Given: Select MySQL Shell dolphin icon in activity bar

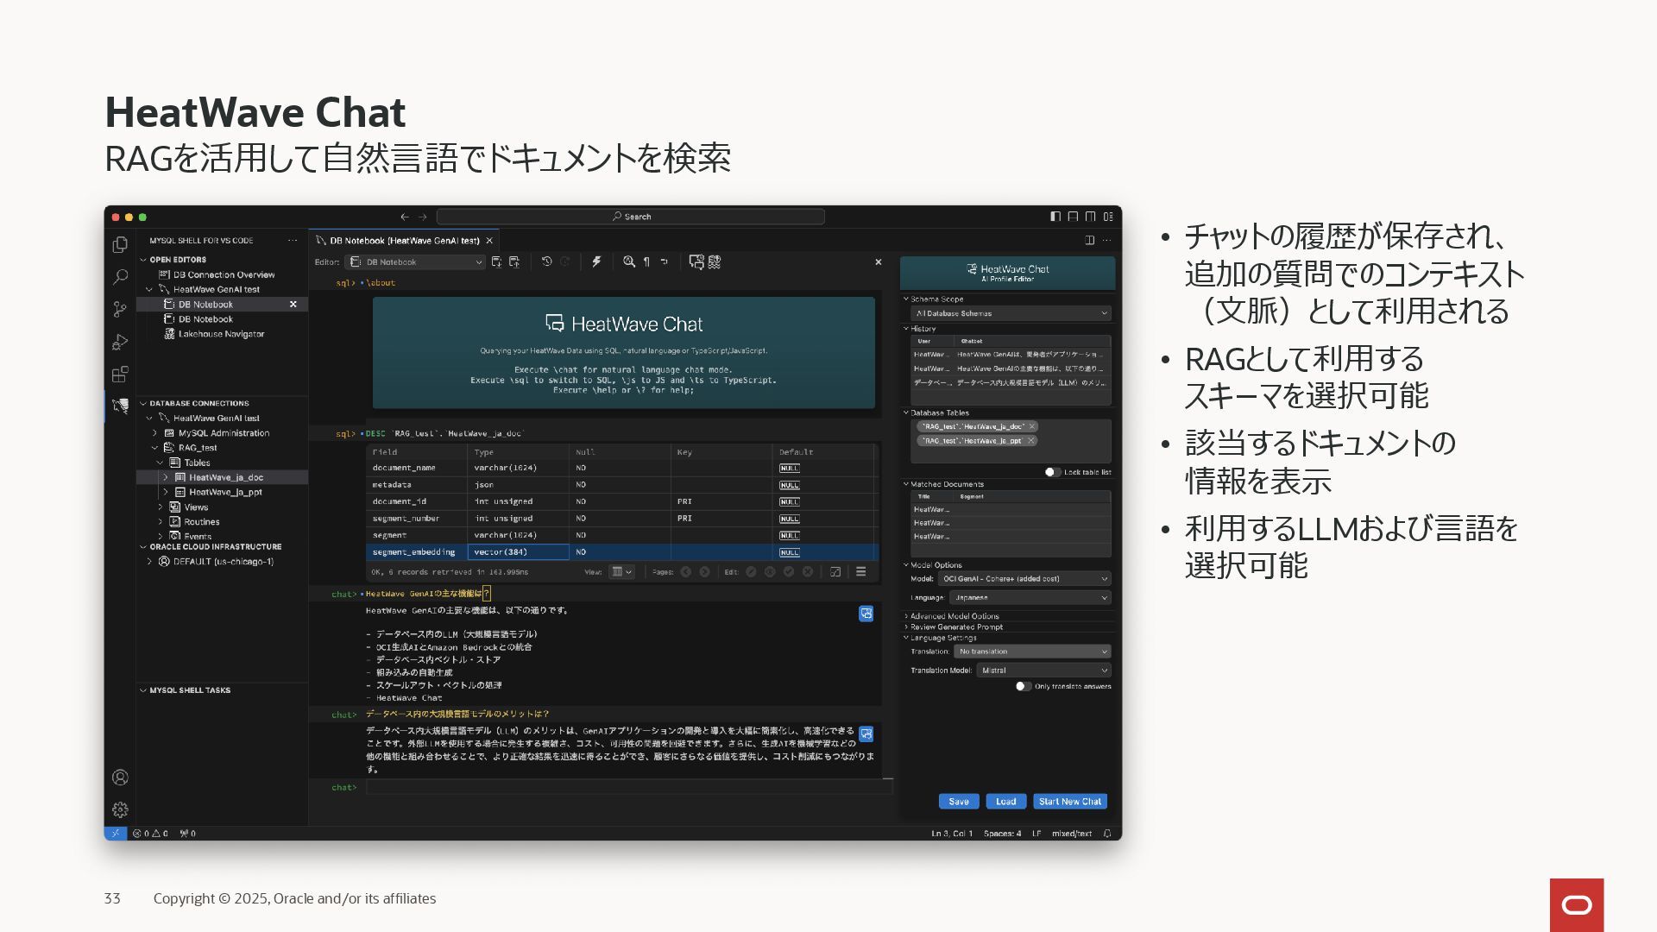Looking at the screenshot, I should 120,406.
